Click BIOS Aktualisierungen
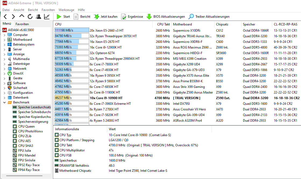The image size is (301, 179). pyautogui.click(x=166, y=17)
